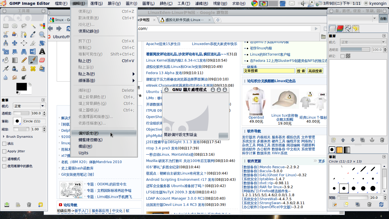Pick the Free Select lasso tool
Viewport: 389px width, 219px height.
24,26
